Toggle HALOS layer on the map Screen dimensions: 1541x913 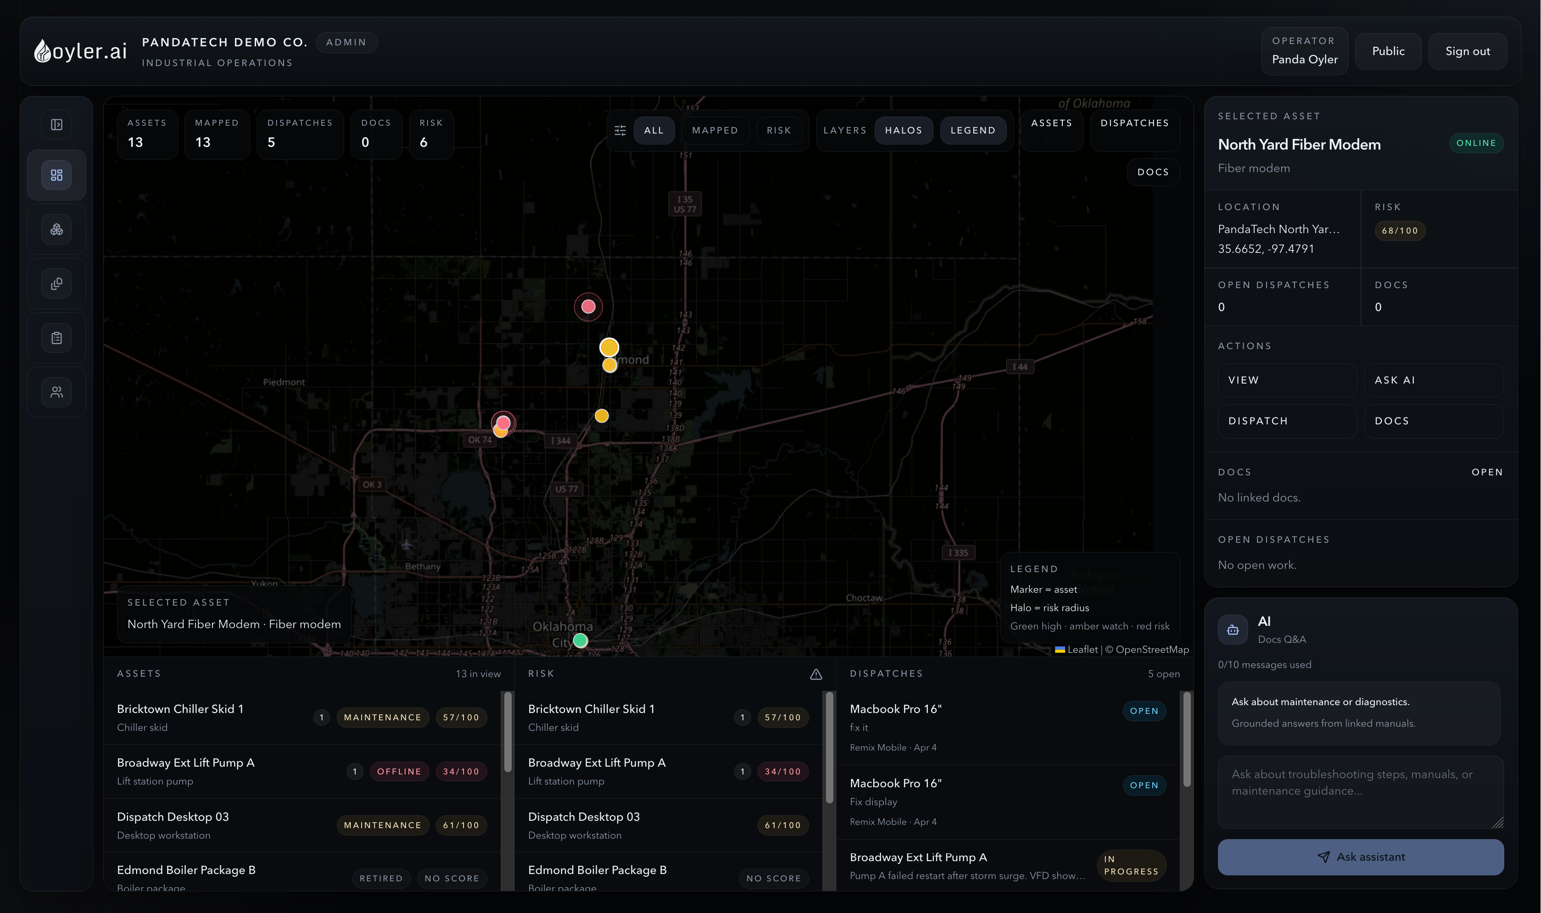pos(903,130)
